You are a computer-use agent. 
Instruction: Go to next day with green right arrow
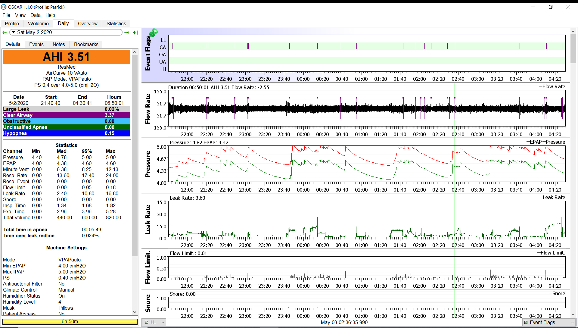[127, 33]
